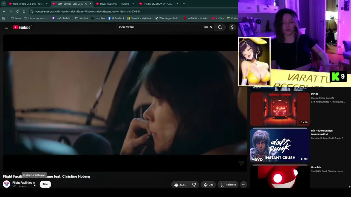
Task: Focus the YouTube search field
Action: (160, 27)
